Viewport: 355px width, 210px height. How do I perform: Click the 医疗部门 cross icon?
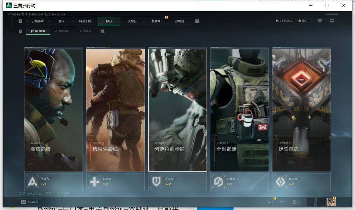95,182
